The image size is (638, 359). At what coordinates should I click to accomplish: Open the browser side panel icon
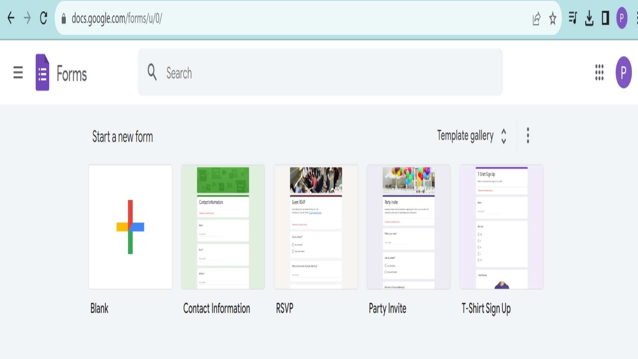[x=605, y=19]
